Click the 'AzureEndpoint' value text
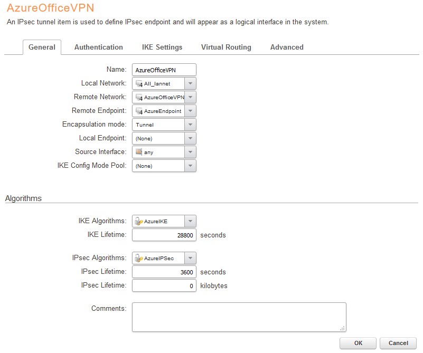 163,111
